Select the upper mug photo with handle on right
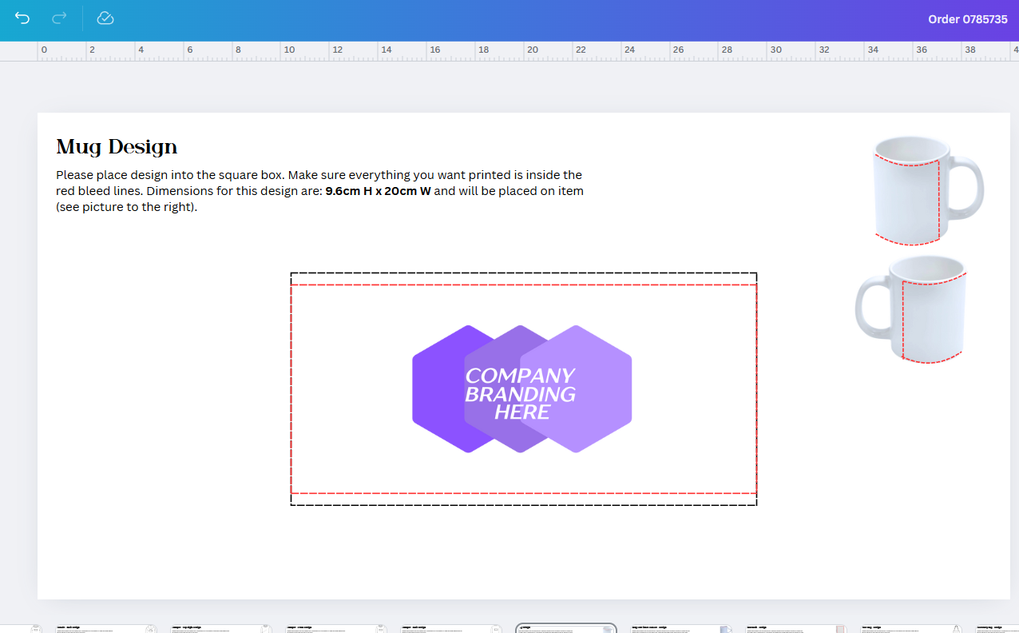The height and width of the screenshot is (633, 1019). pyautogui.click(x=926, y=189)
